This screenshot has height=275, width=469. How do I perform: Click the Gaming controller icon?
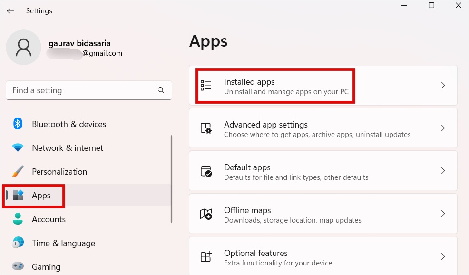click(18, 266)
